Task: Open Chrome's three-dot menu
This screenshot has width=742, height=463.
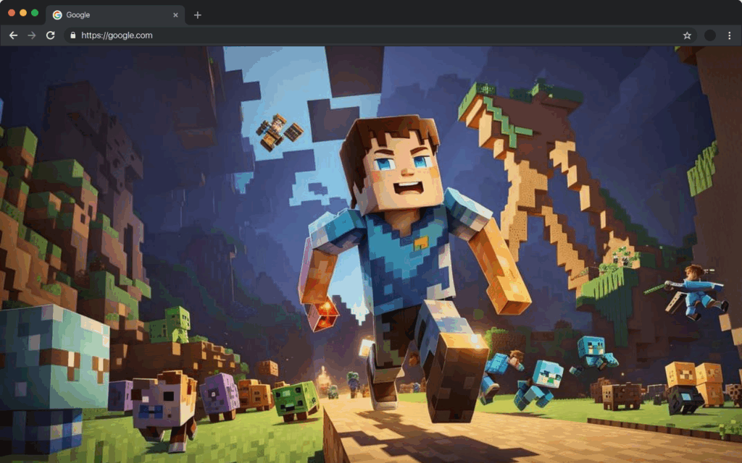Action: click(729, 35)
